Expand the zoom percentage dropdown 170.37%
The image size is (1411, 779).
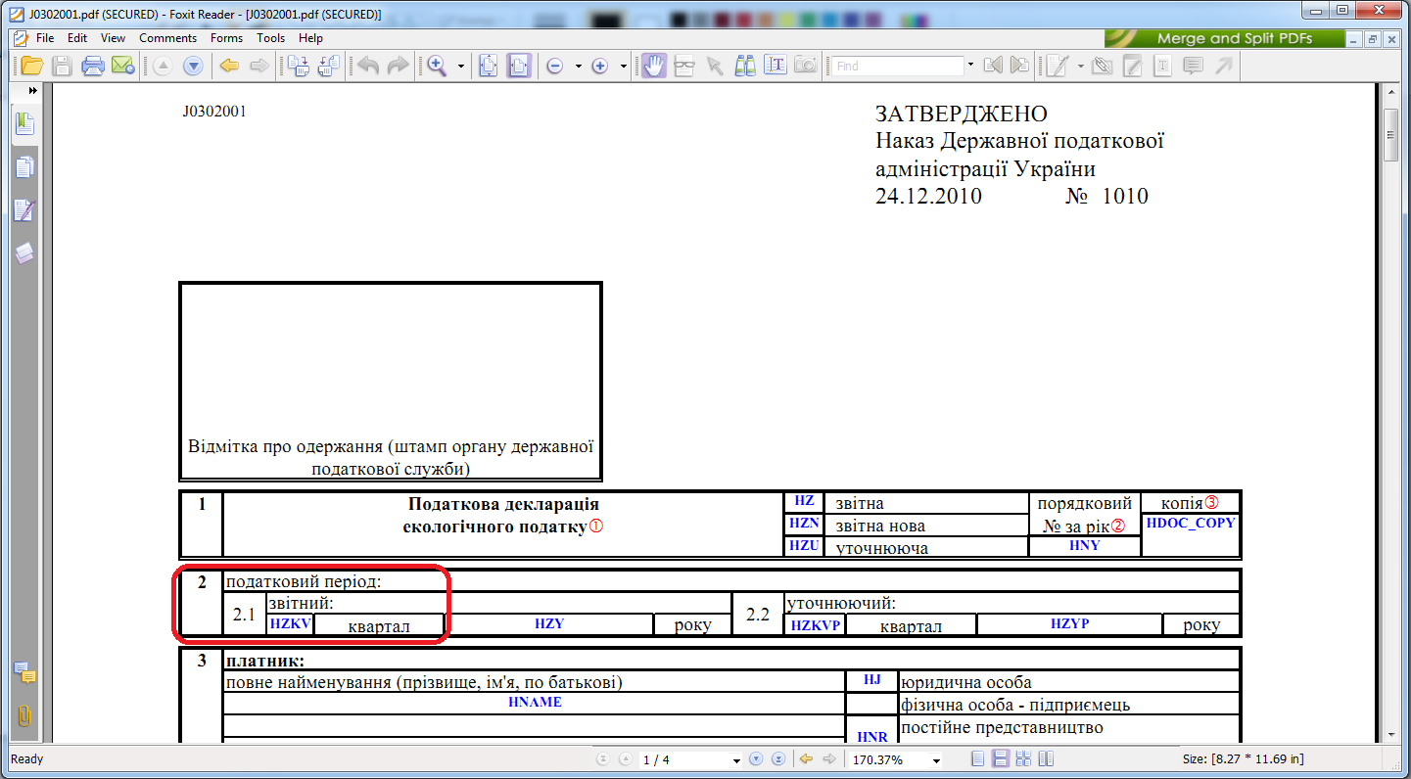pyautogui.click(x=936, y=760)
